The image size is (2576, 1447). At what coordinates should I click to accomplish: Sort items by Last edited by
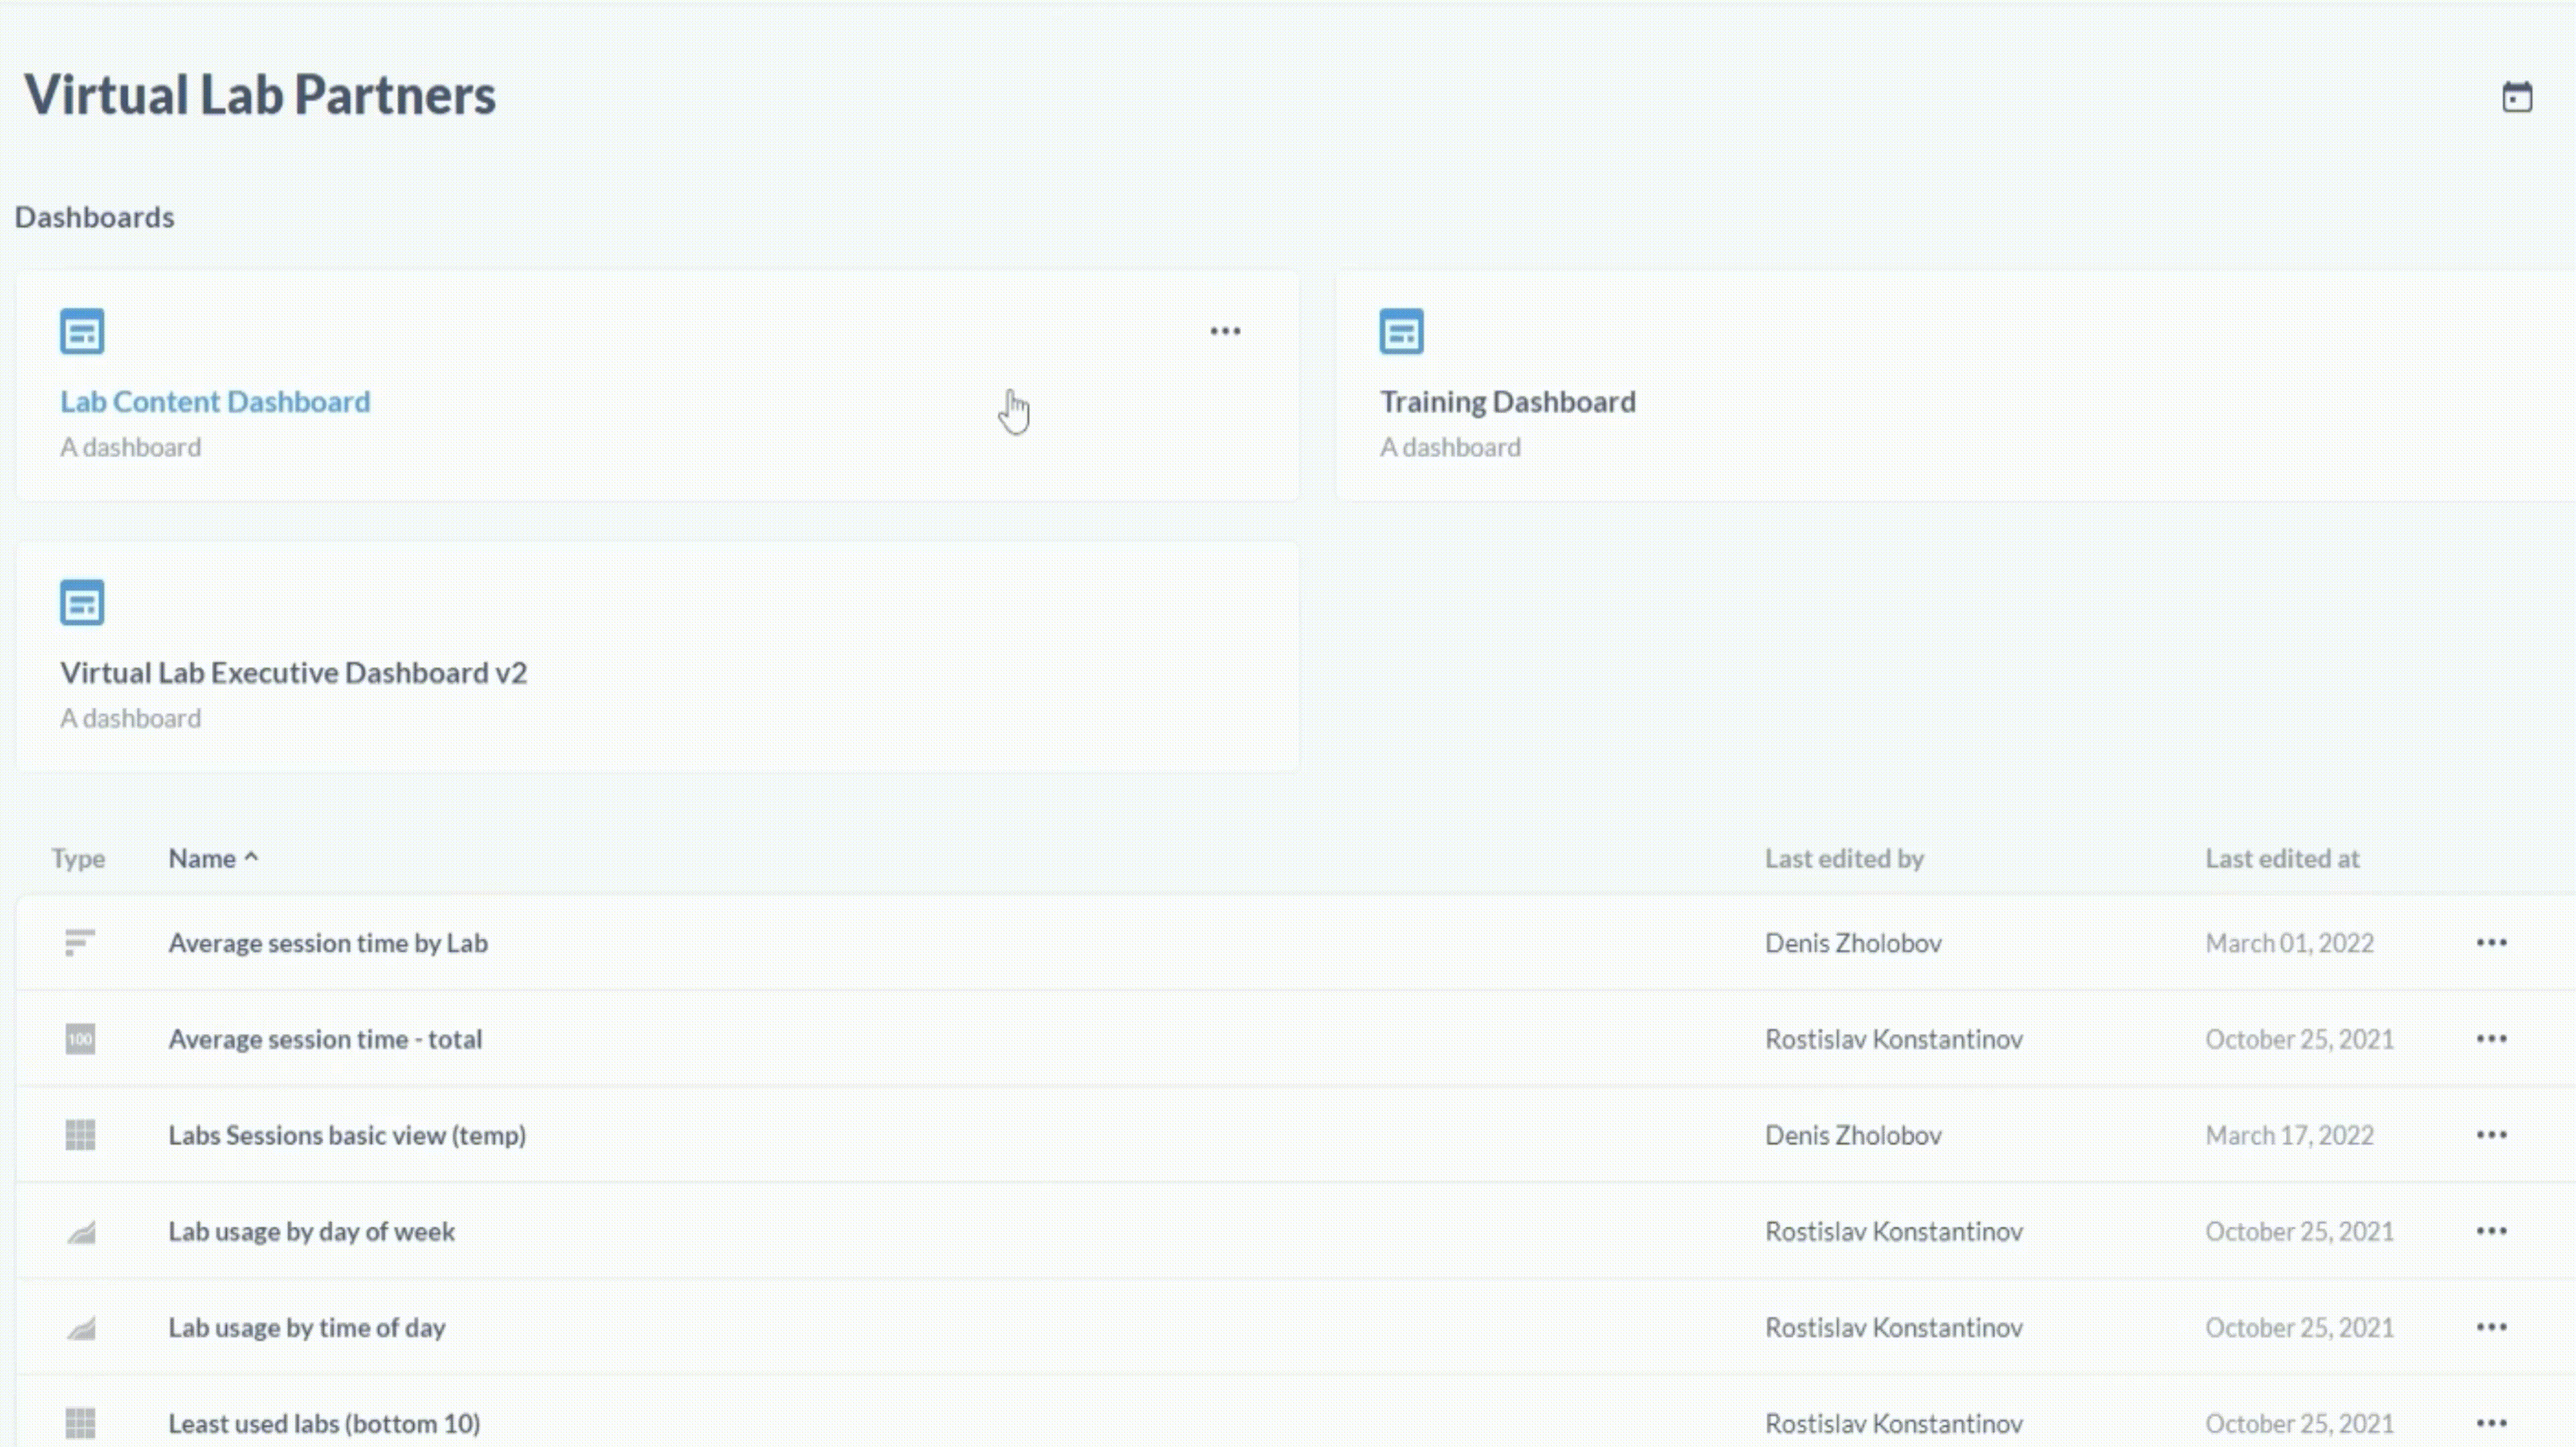(x=1845, y=858)
